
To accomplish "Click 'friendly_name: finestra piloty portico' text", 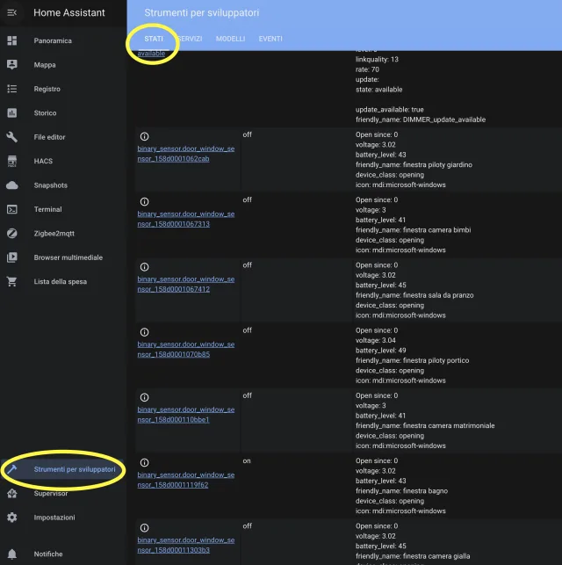I will [412, 360].
